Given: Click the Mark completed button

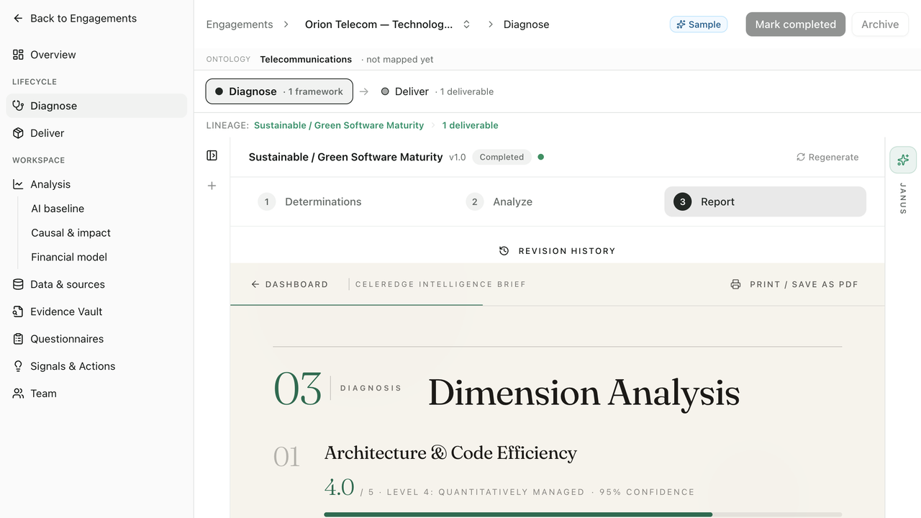Looking at the screenshot, I should (795, 24).
